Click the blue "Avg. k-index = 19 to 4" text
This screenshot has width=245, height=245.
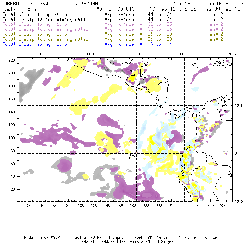click(138, 44)
